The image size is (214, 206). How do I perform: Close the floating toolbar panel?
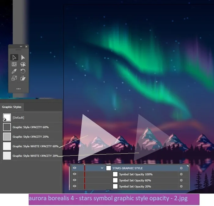(x=26, y=46)
